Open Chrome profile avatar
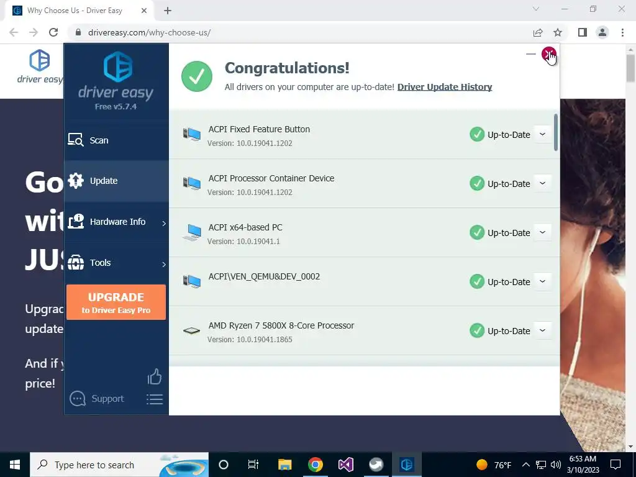636x477 pixels. coord(602,32)
